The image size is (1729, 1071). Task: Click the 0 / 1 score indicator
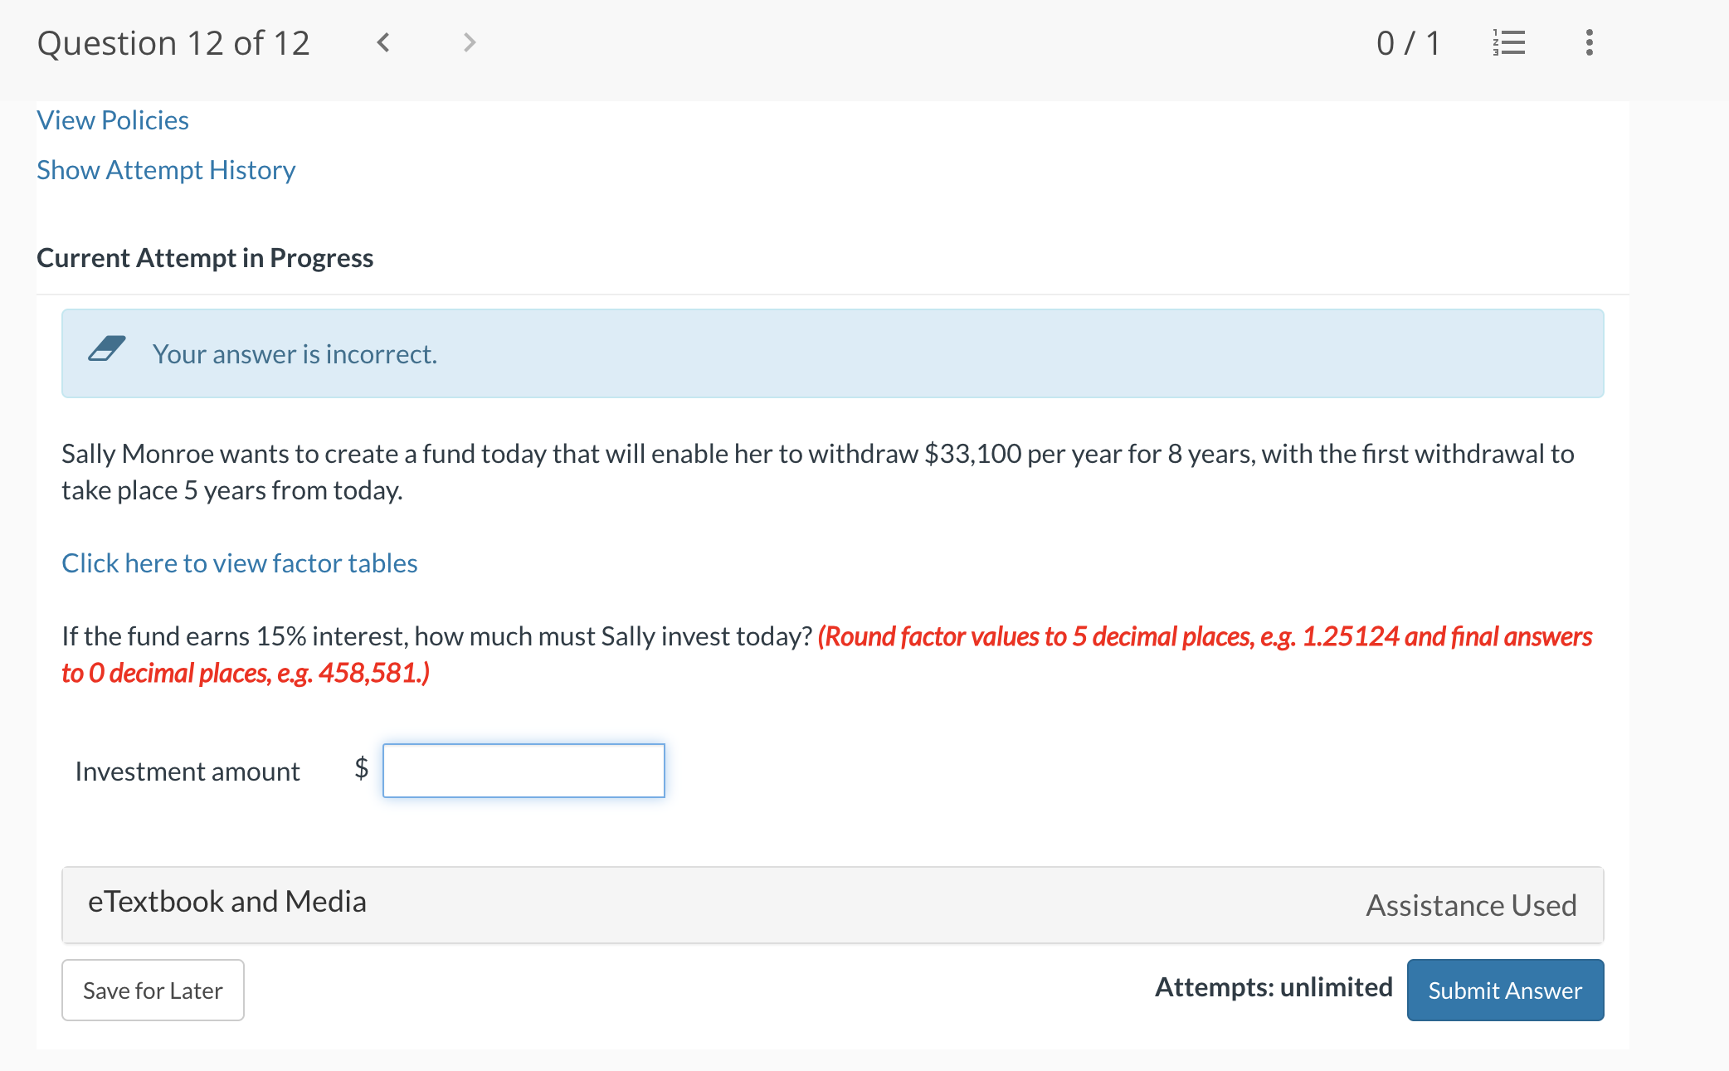click(x=1408, y=43)
